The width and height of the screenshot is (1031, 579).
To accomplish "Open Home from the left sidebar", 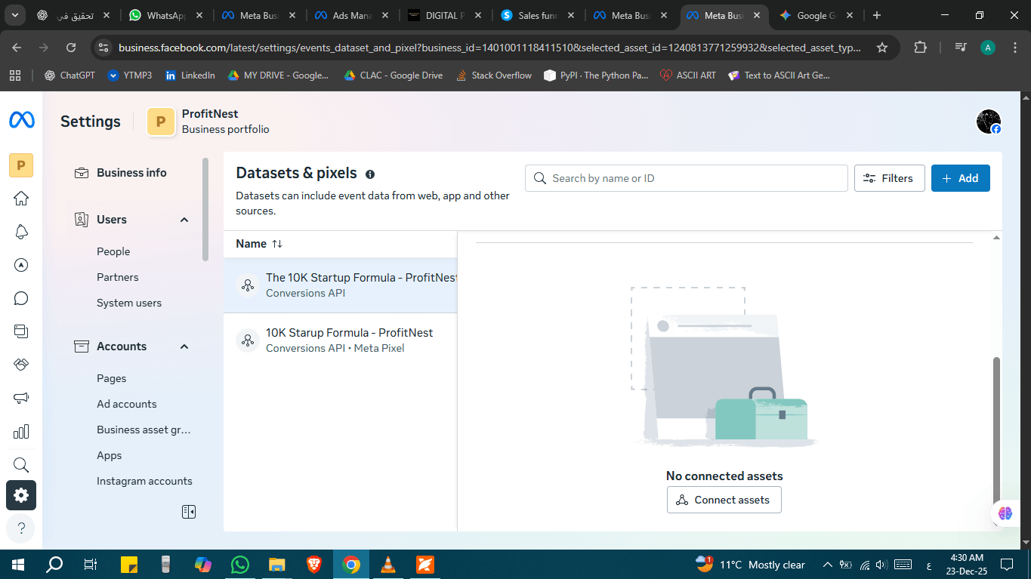I will click(x=21, y=199).
